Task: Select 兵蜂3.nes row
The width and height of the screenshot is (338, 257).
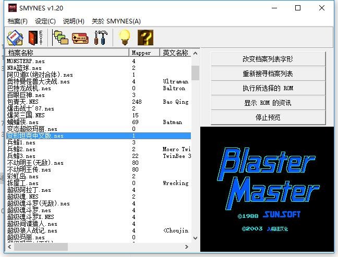Action: point(98,156)
